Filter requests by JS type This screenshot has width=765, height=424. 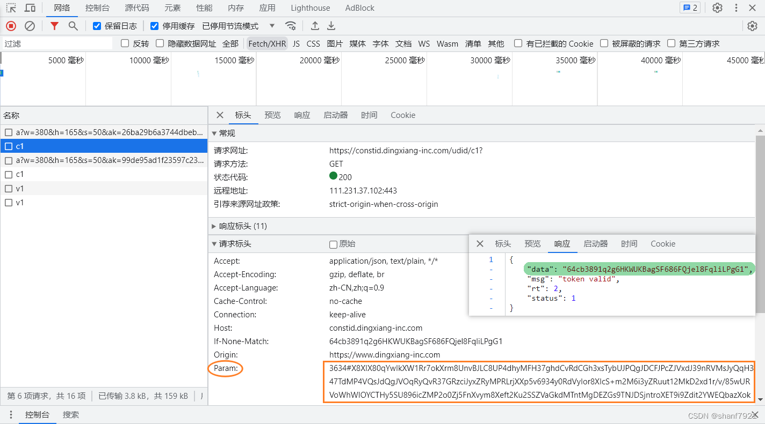point(296,43)
